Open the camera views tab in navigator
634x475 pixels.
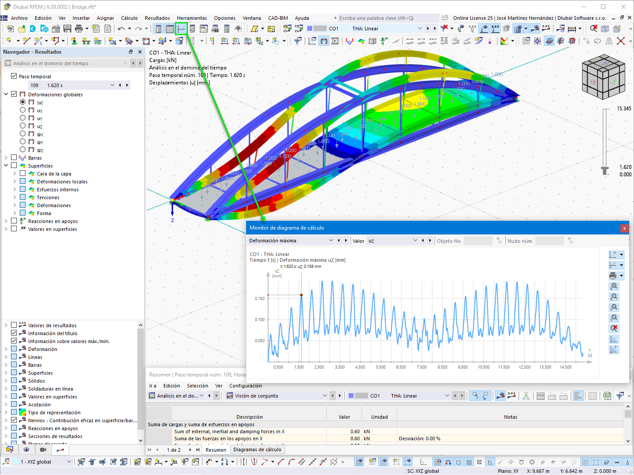coord(43,449)
